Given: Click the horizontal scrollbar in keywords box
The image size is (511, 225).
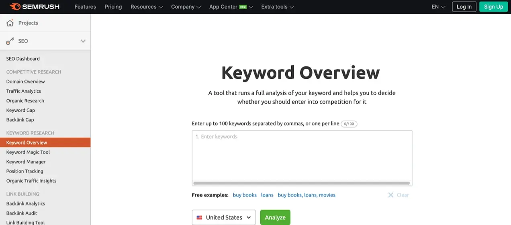Looking at the screenshot, I should (x=302, y=183).
